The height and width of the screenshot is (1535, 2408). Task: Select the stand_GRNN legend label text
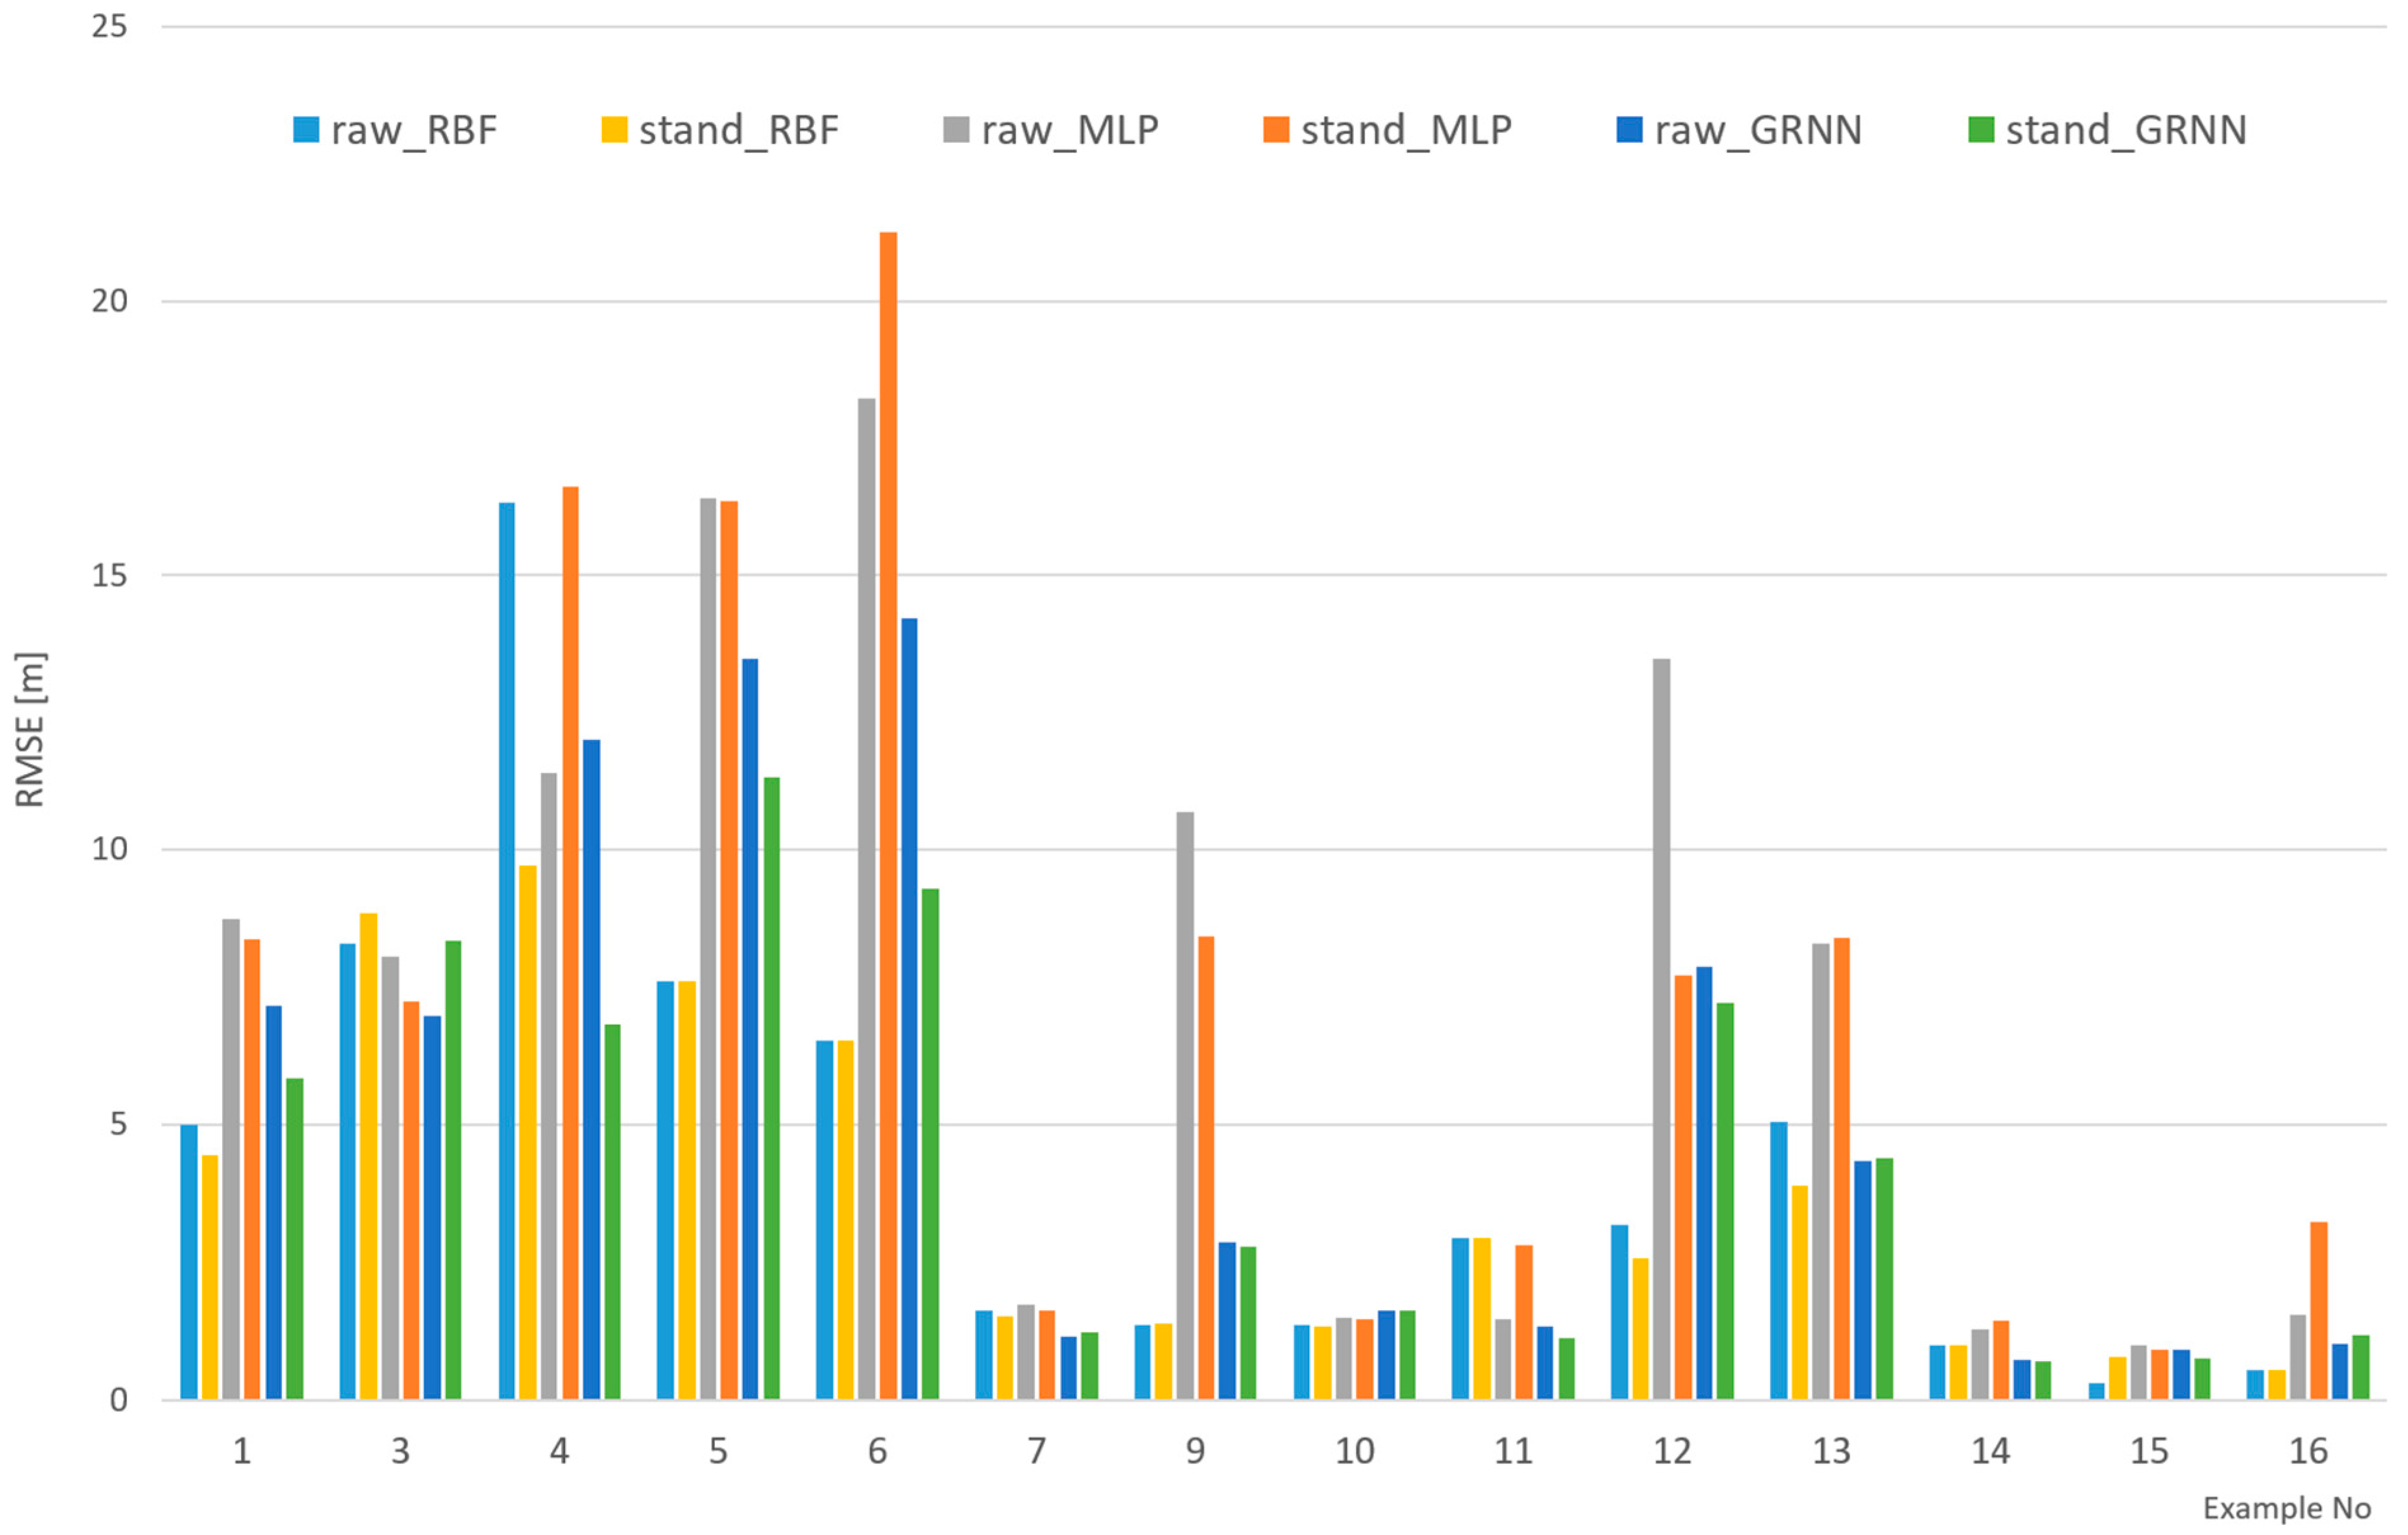(2126, 130)
